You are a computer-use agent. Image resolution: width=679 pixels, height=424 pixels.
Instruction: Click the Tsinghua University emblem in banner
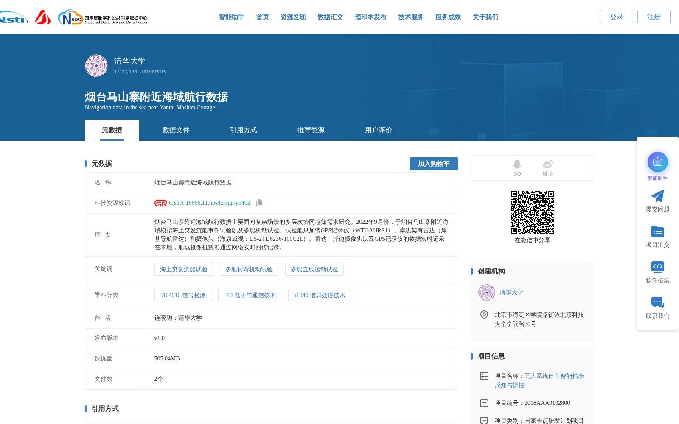[96, 66]
